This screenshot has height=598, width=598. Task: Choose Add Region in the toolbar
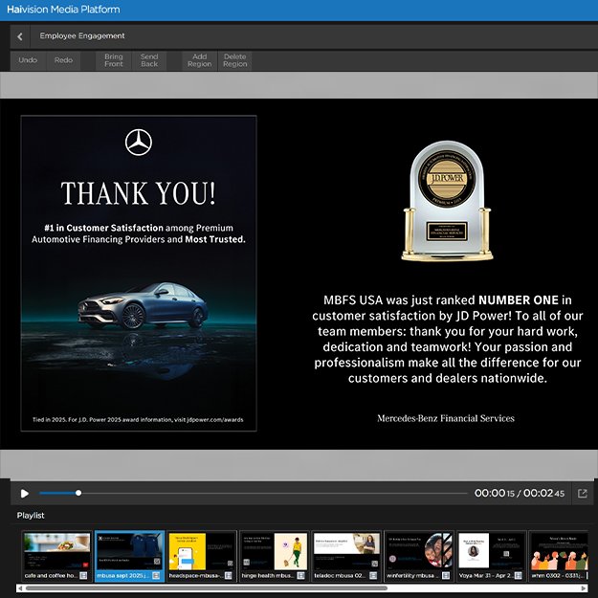[199, 60]
